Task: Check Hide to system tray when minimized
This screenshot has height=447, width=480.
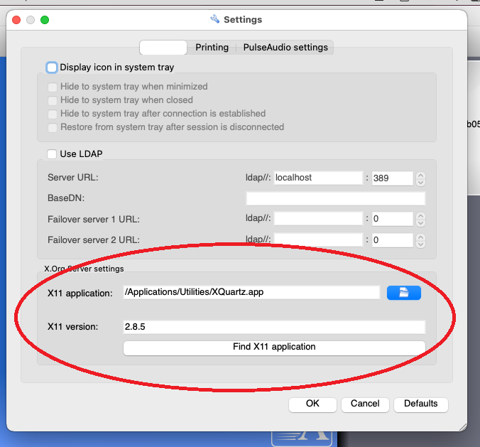Action: 53,87
